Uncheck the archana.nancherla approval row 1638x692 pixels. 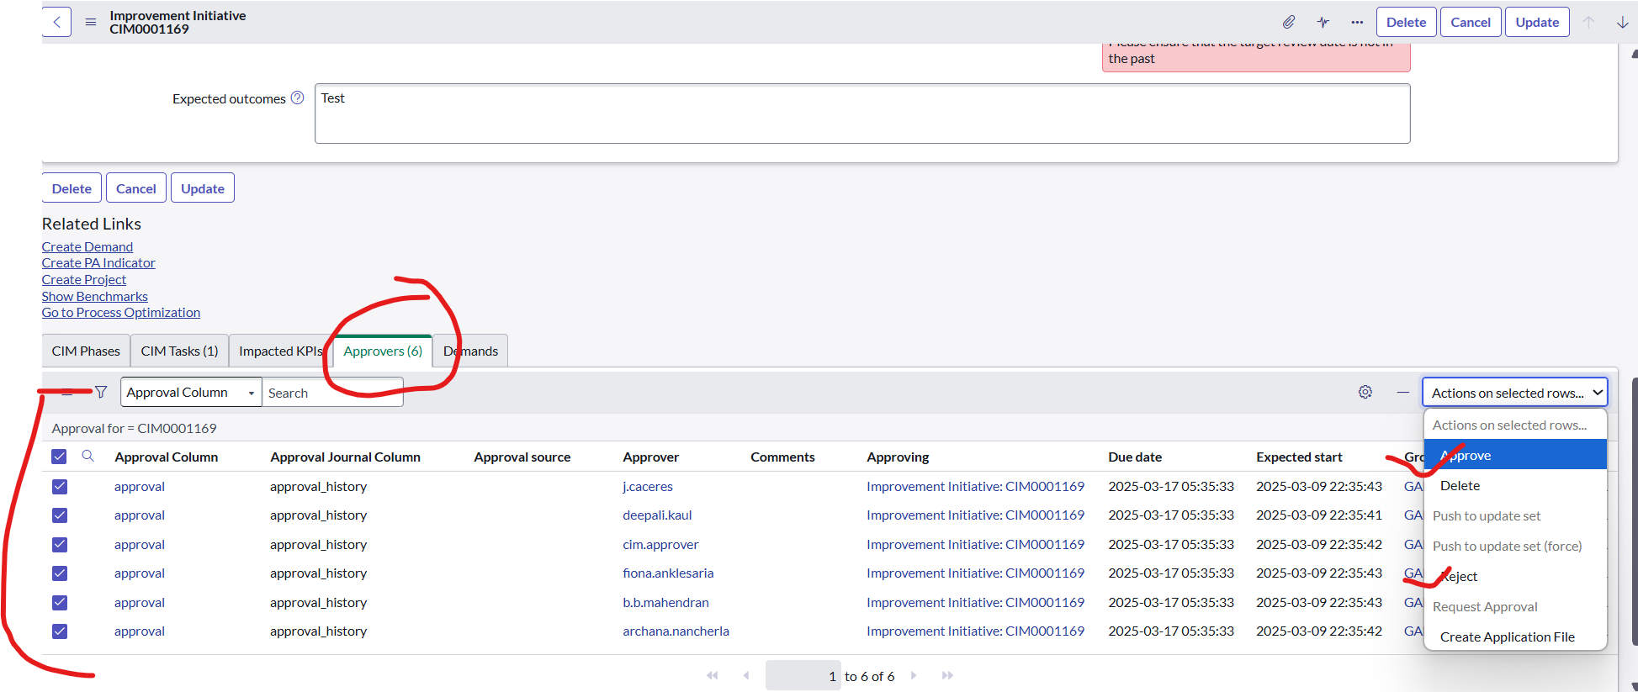tap(60, 631)
